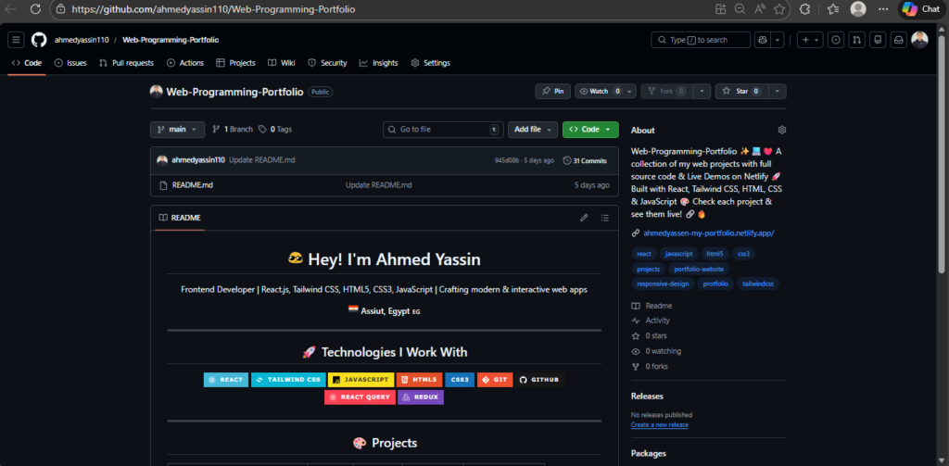The width and height of the screenshot is (949, 466).
Task: Open the Security tab
Action: [x=327, y=63]
